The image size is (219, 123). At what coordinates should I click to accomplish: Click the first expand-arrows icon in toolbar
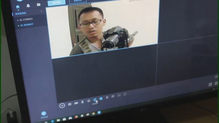119,95
